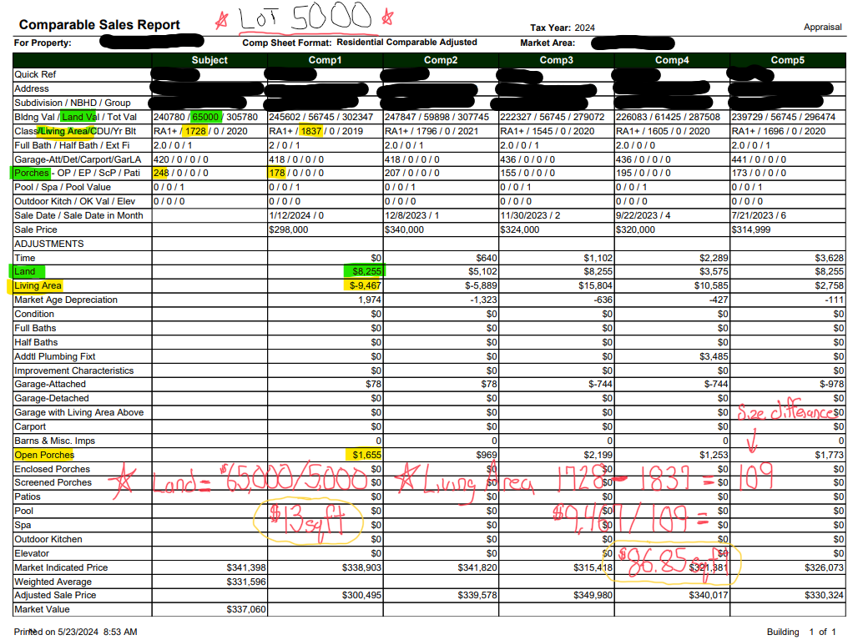The height and width of the screenshot is (640, 863).
Task: Click Comp1 class "RA1+ / 1837 / 0 / 2019"
Action: tap(316, 132)
